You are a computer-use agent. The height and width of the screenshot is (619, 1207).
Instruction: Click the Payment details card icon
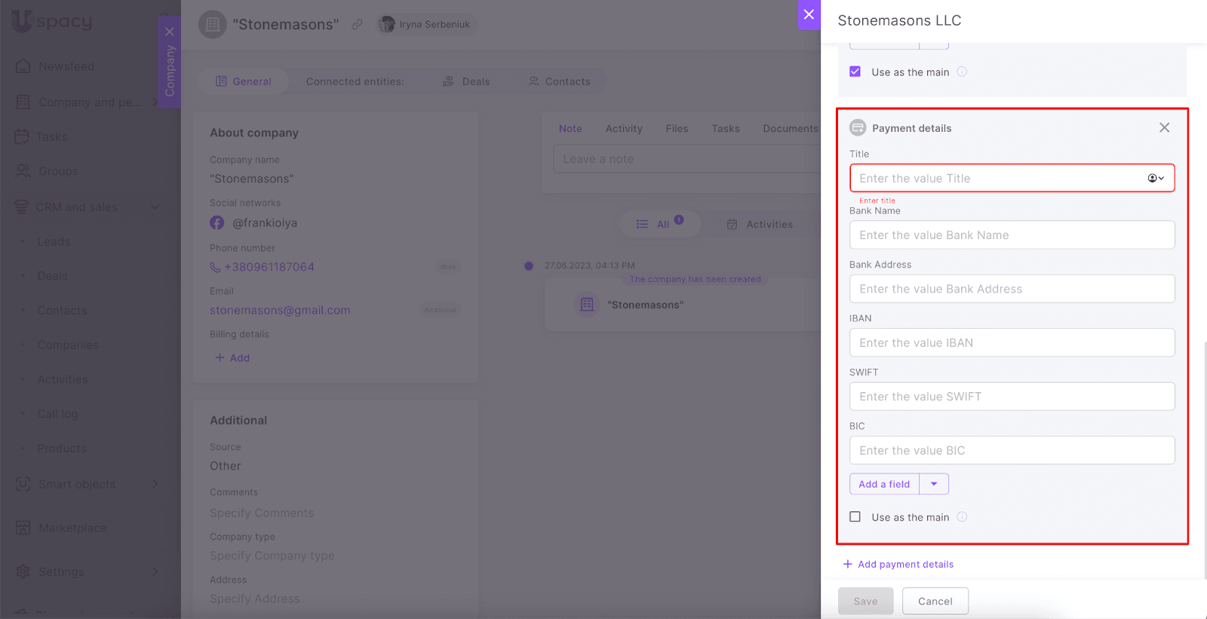tap(858, 127)
